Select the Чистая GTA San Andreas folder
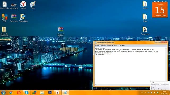This screenshot has height=95, width=170. pos(5,32)
